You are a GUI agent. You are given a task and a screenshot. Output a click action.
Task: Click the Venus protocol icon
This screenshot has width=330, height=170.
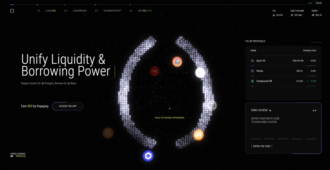252,71
